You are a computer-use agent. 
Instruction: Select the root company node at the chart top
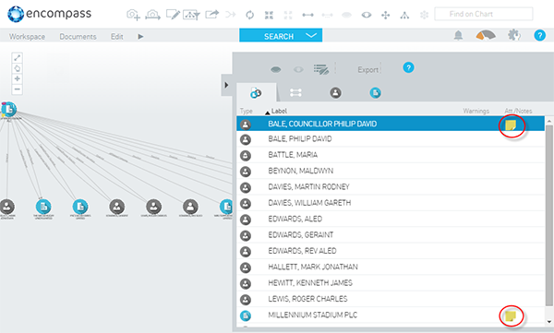(8, 110)
